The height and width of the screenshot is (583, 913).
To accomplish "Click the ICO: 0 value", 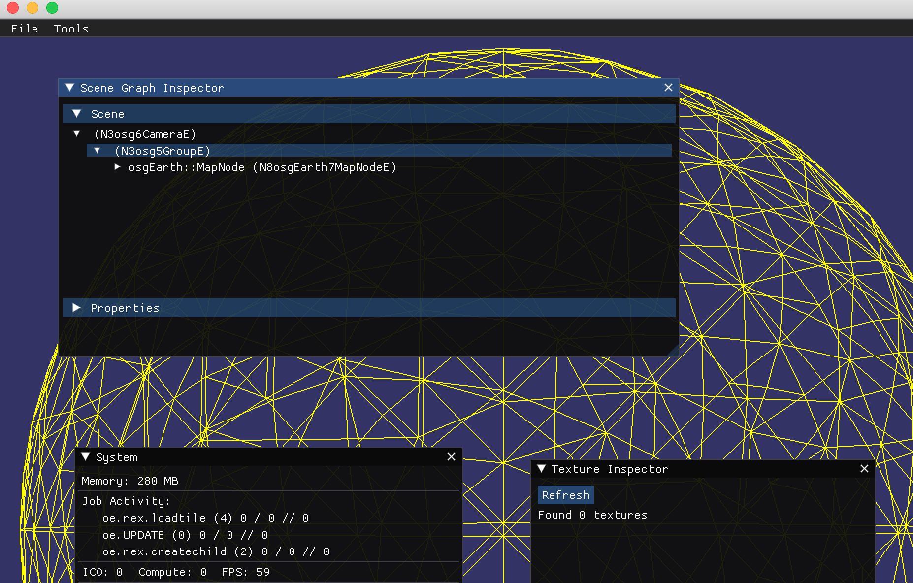I will (102, 572).
